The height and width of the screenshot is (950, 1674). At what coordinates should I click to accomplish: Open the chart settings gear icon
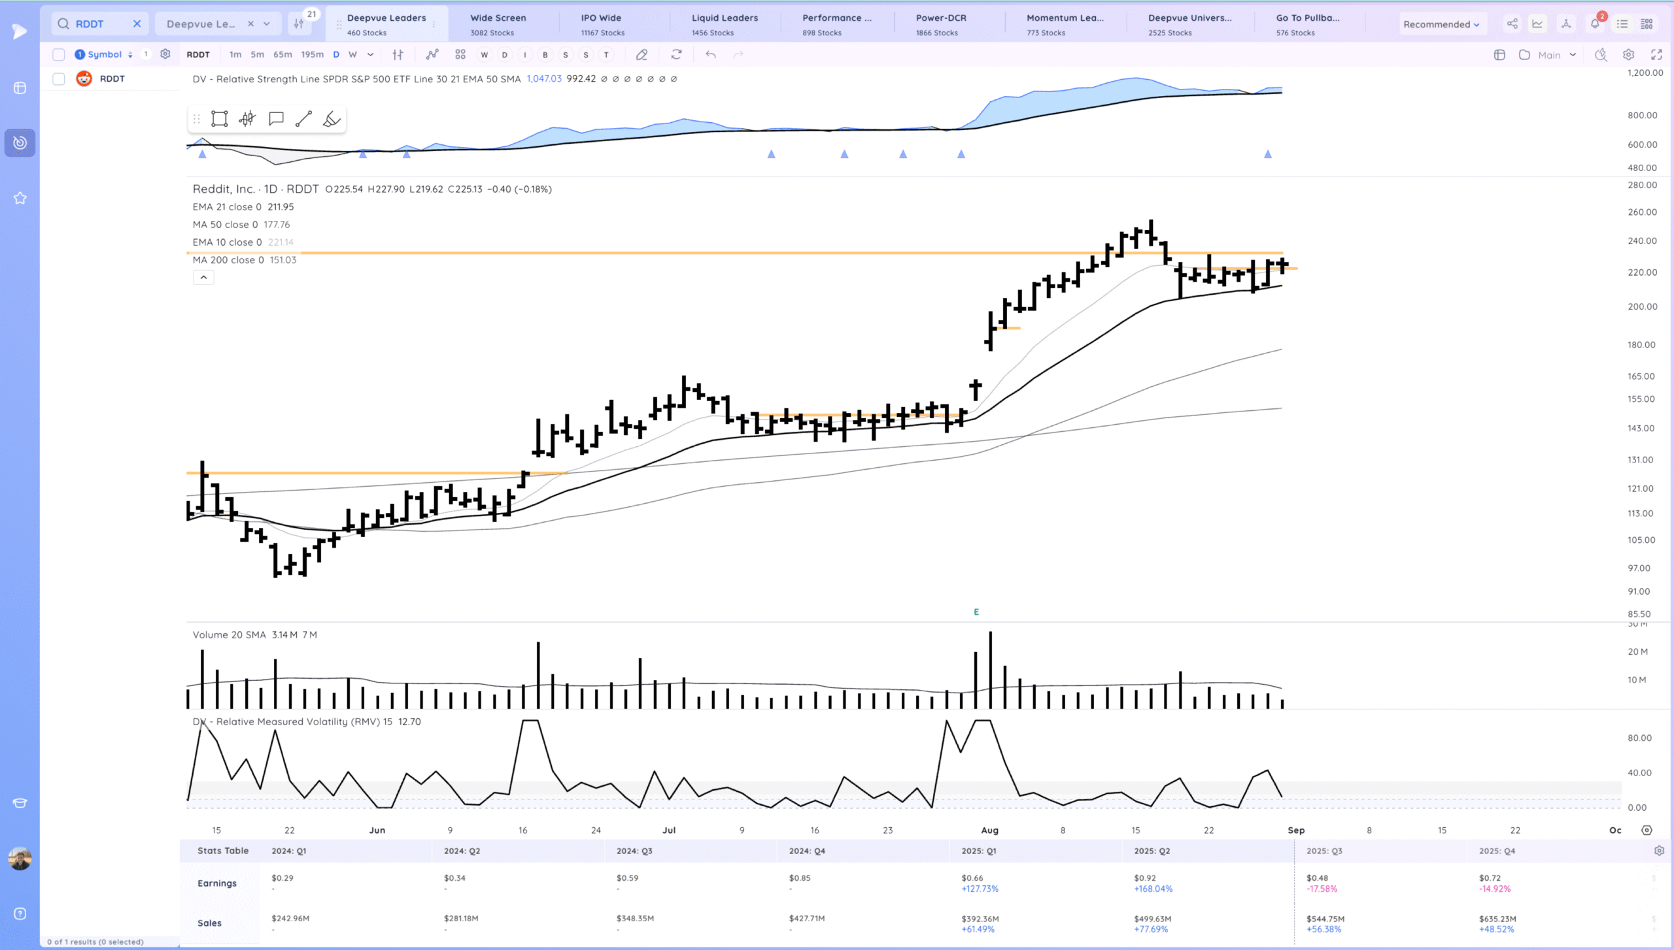point(1629,55)
